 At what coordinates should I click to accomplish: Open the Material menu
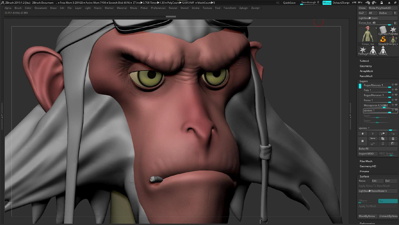click(x=122, y=8)
